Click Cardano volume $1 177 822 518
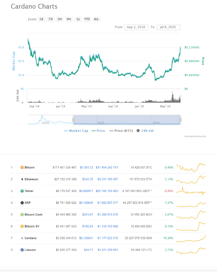 [x=108, y=238]
